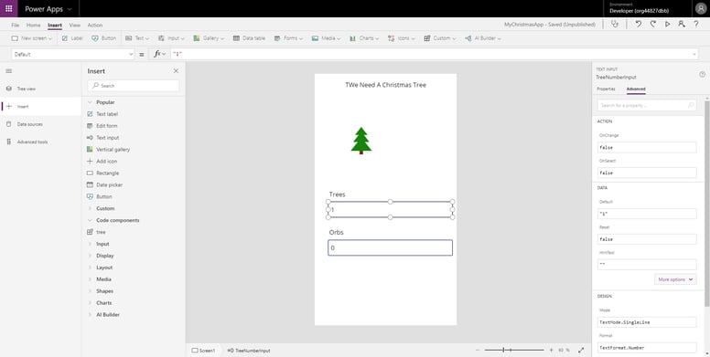The width and height of the screenshot is (710, 357).
Task: Adjust the canvas zoom slider
Action: tap(514, 351)
